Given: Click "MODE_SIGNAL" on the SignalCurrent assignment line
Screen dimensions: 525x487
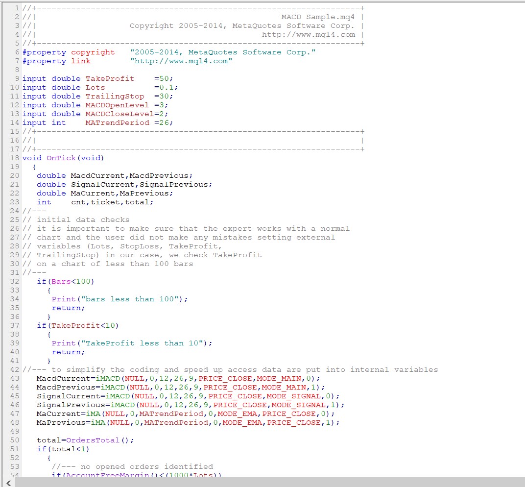Looking at the screenshot, I should coord(294,396).
